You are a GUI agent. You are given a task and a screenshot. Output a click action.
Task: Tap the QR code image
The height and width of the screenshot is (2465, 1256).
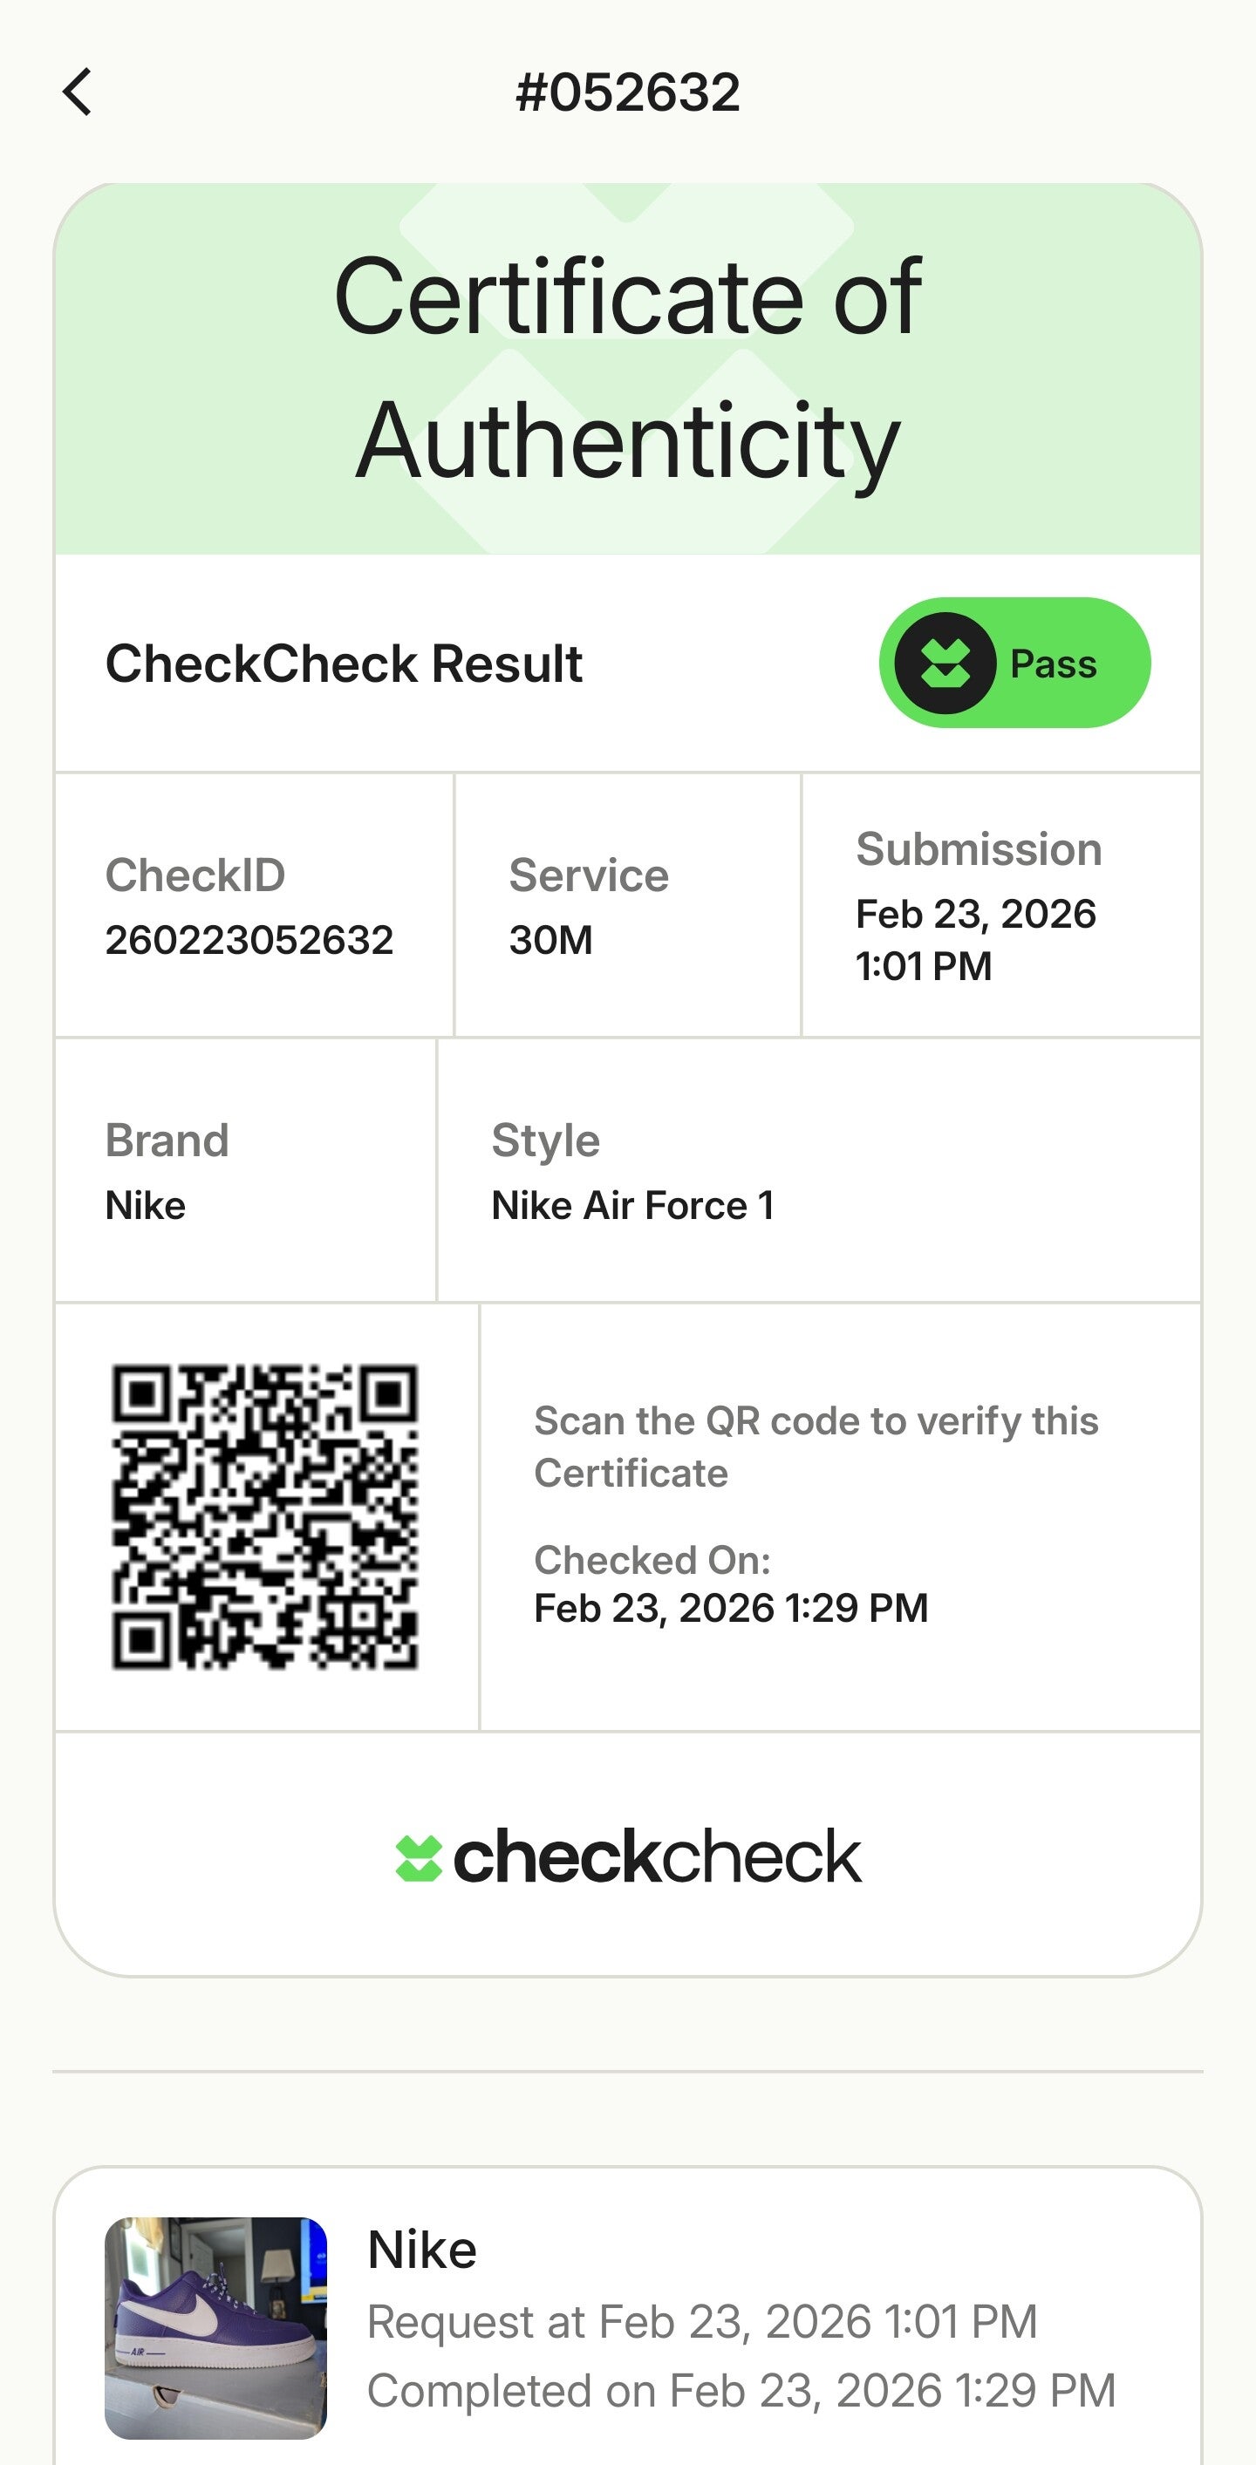tap(265, 1516)
